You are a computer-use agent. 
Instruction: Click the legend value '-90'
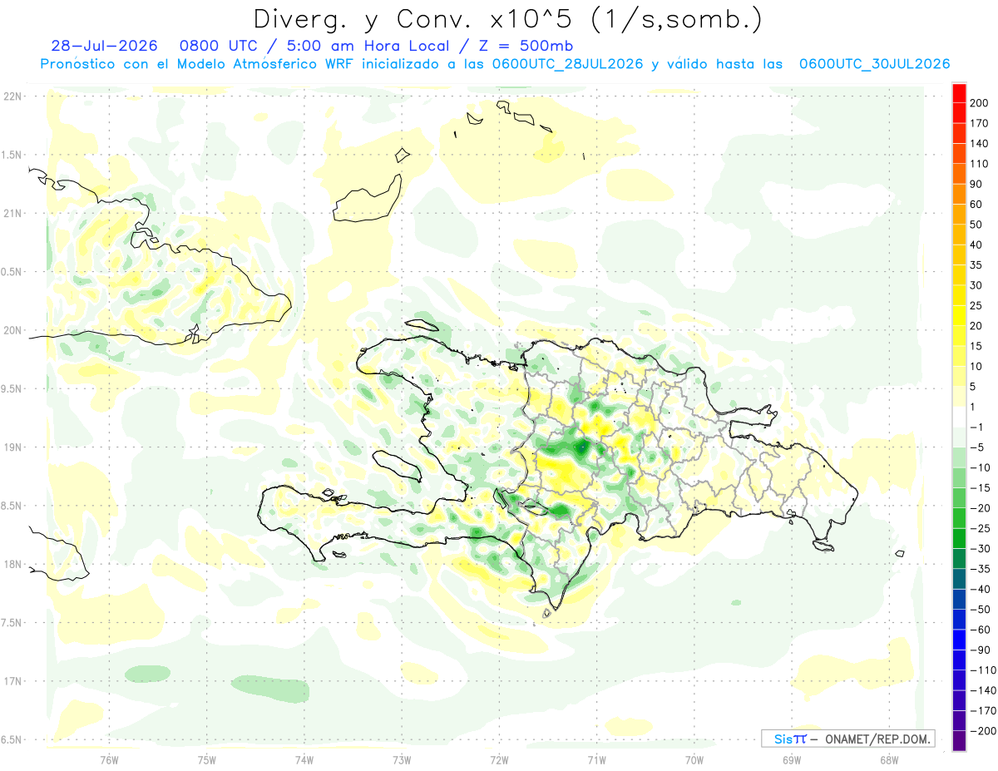pos(982,650)
